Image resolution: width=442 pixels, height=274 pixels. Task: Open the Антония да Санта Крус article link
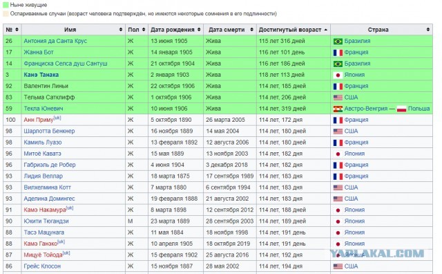(55, 41)
